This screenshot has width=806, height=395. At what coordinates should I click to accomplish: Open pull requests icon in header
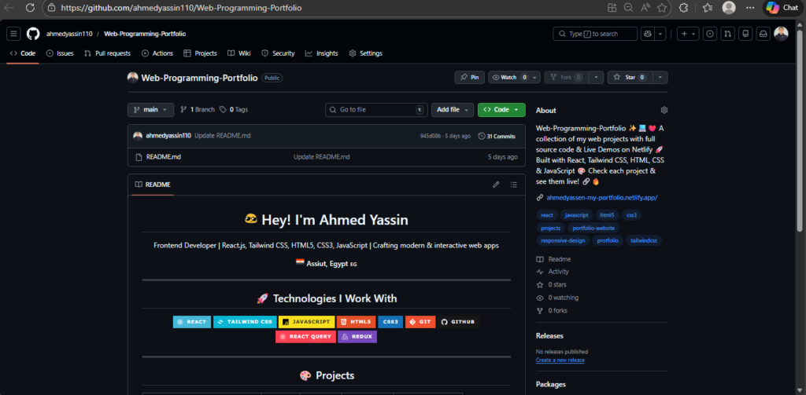[x=727, y=34]
